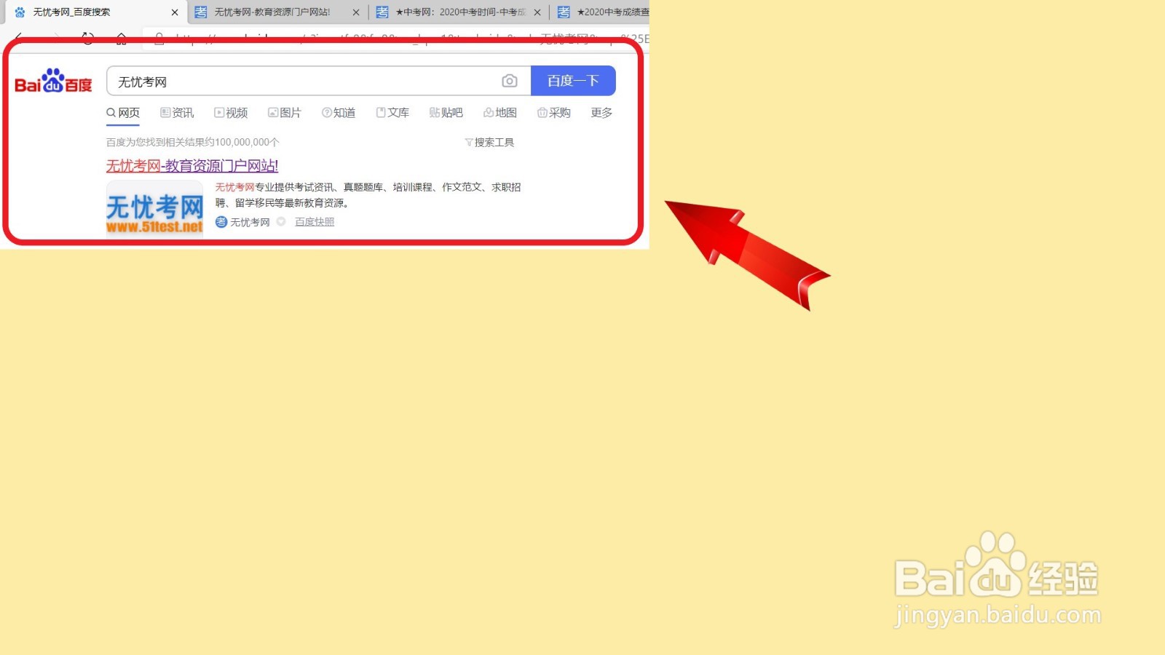Click the result count text 百度为您找到相关结果约100,000,000个

[x=193, y=143]
